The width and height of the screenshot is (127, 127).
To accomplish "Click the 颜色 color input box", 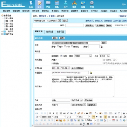I will coord(94,47).
